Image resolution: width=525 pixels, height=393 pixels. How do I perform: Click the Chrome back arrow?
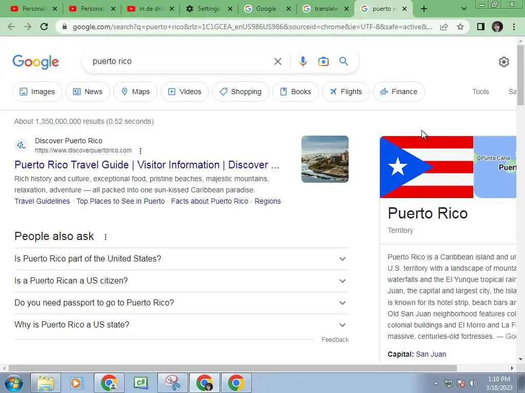11,27
